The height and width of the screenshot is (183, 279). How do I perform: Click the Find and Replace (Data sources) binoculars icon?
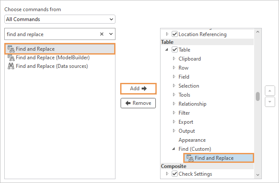[x=11, y=66]
